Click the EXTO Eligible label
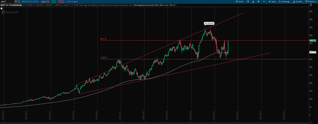Screen dimensions: 318x124 click(x=72, y=2)
